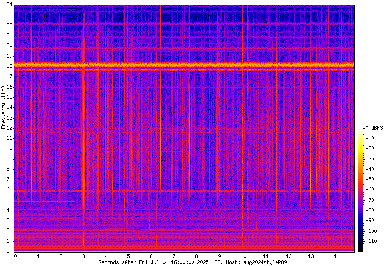Click the 3 seconds time axis label

(x=83, y=256)
